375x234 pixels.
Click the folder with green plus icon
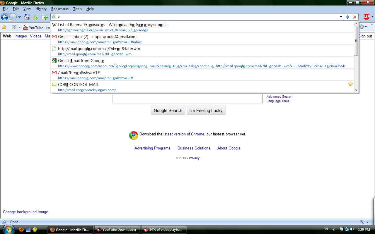pos(45,17)
